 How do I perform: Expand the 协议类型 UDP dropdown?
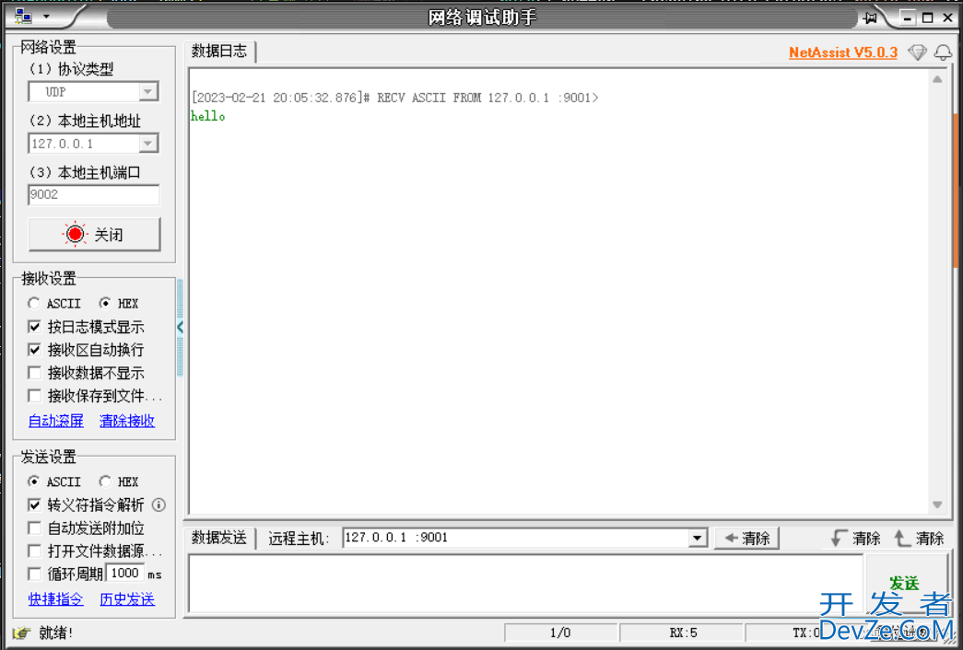[147, 92]
